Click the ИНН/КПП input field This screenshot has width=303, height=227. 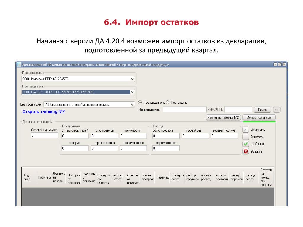tap(238, 109)
